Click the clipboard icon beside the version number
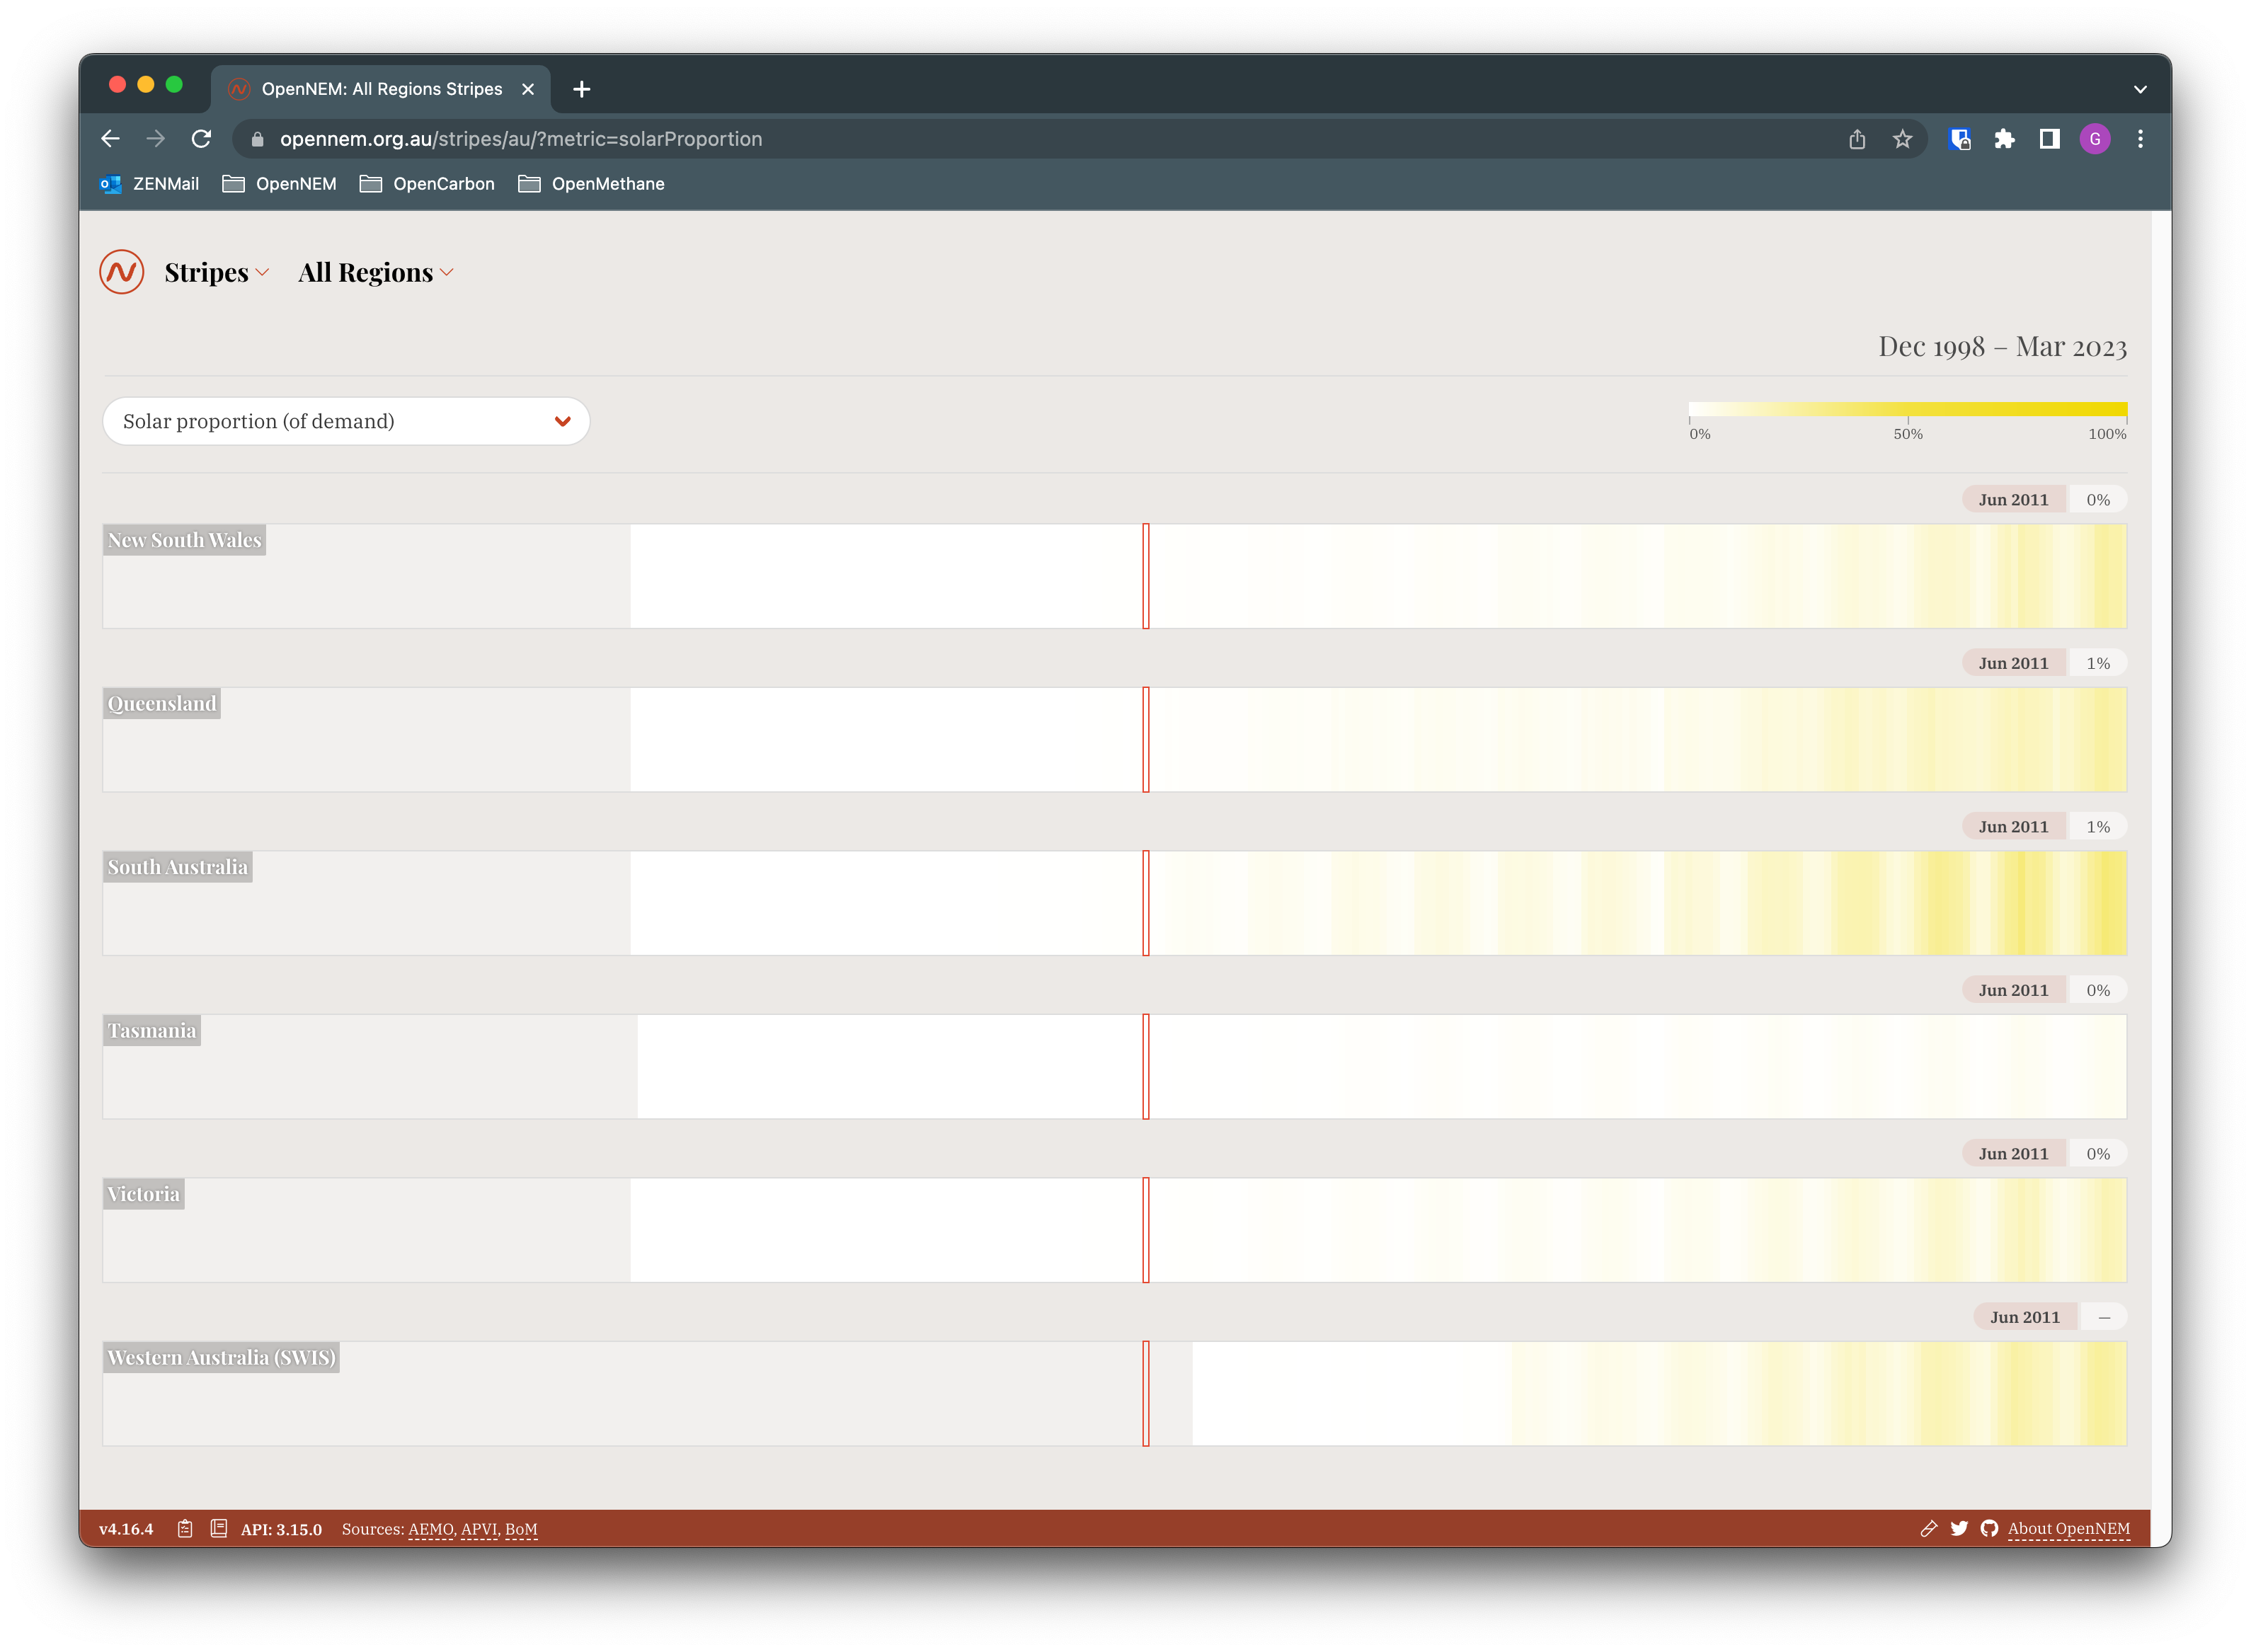 pyautogui.click(x=185, y=1528)
